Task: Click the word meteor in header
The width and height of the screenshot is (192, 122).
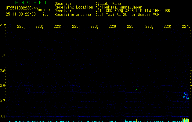Action: coord(44,10)
